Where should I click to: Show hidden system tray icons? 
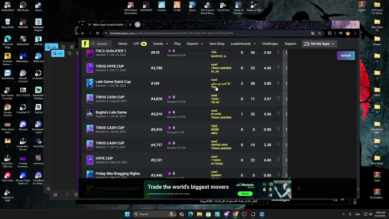click(343, 214)
